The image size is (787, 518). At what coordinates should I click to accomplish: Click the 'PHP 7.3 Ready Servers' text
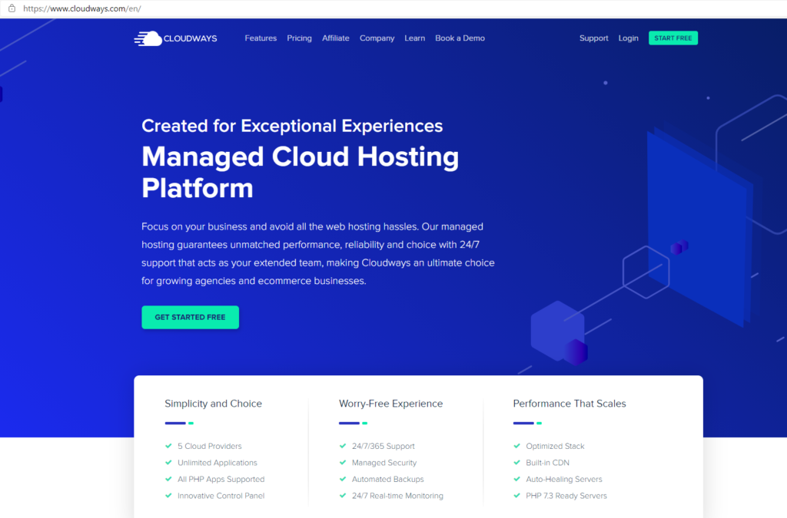click(x=566, y=496)
